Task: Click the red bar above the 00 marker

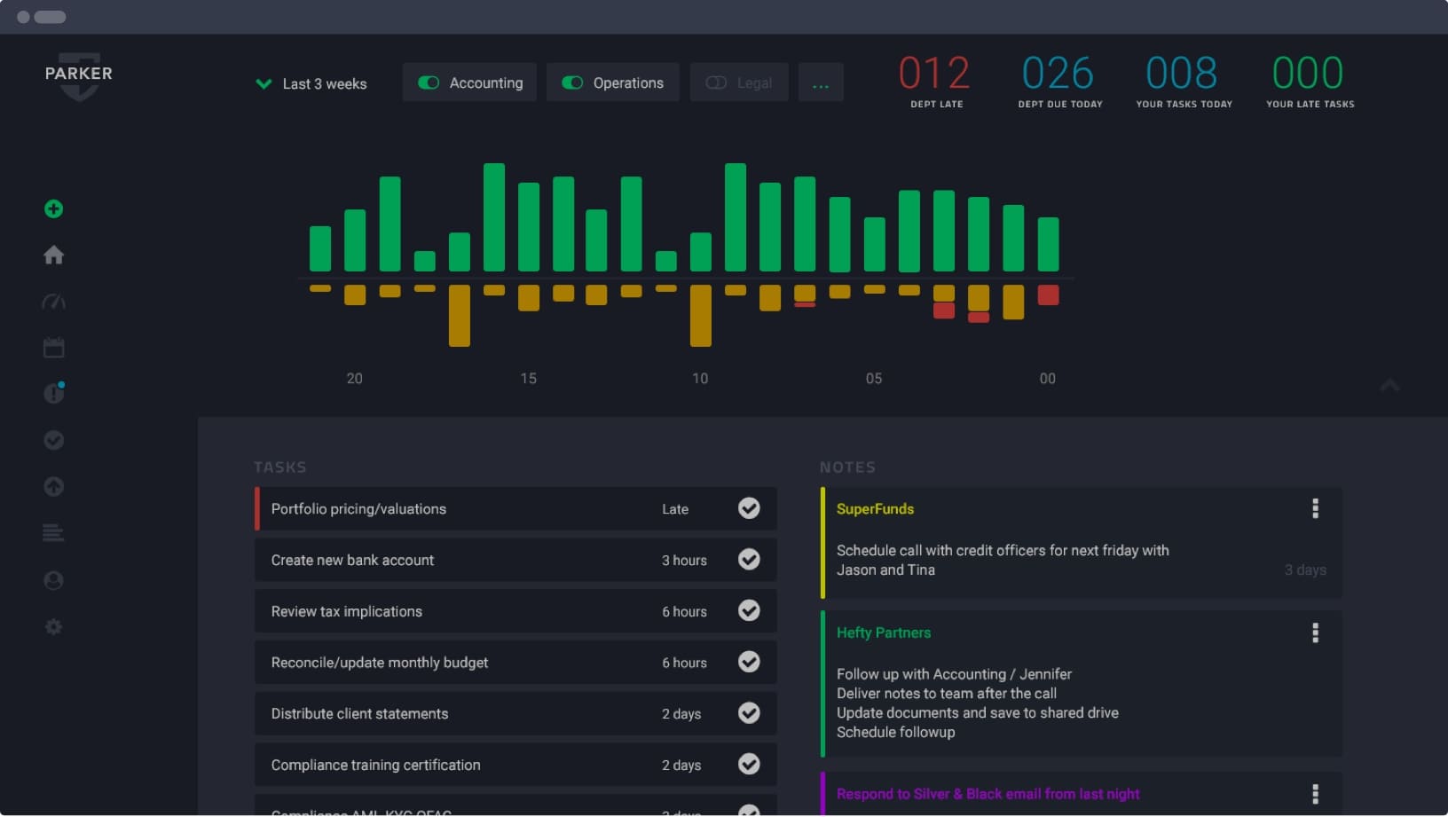Action: click(1048, 295)
